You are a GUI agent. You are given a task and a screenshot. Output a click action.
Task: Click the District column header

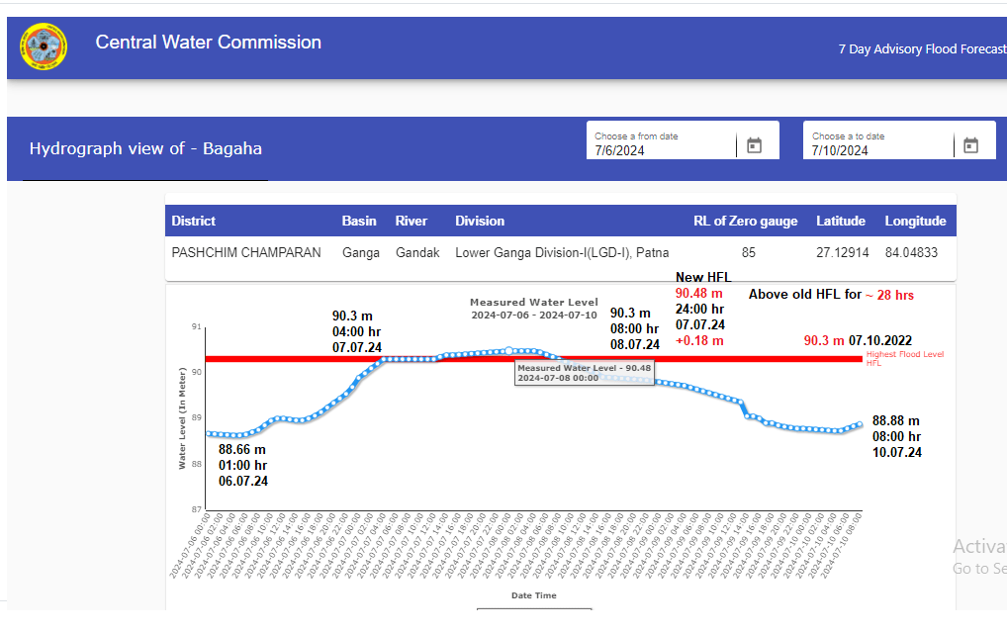tap(193, 221)
